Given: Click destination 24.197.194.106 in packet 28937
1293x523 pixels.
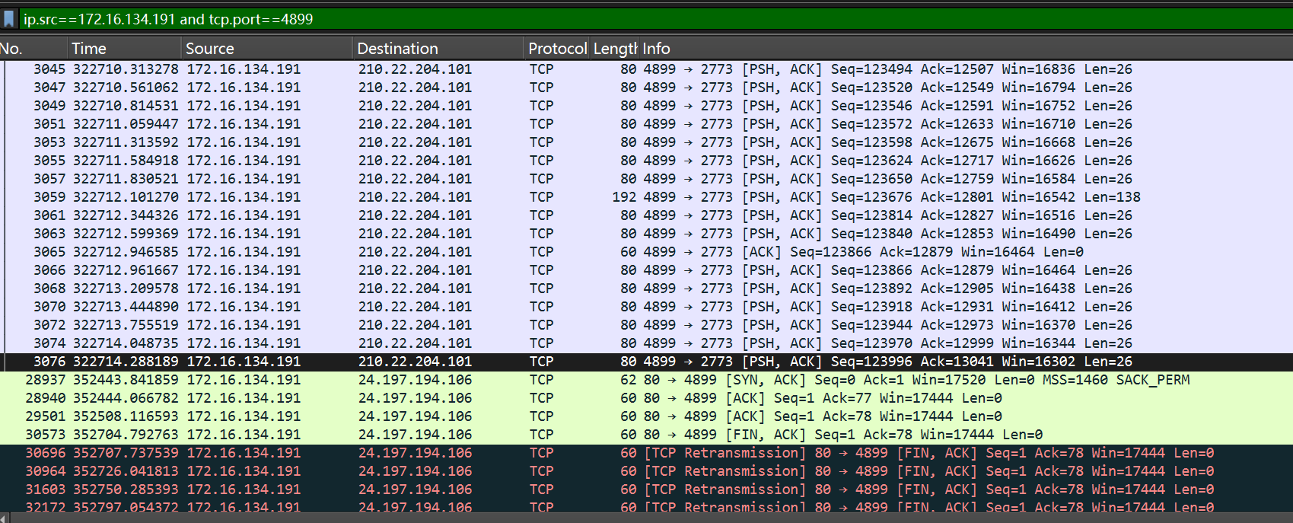Looking at the screenshot, I should click(415, 380).
